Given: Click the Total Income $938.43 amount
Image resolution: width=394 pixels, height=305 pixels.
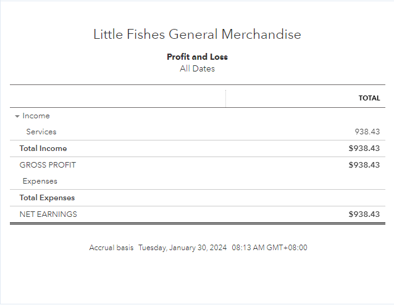Looking at the screenshot, I should 364,148.
